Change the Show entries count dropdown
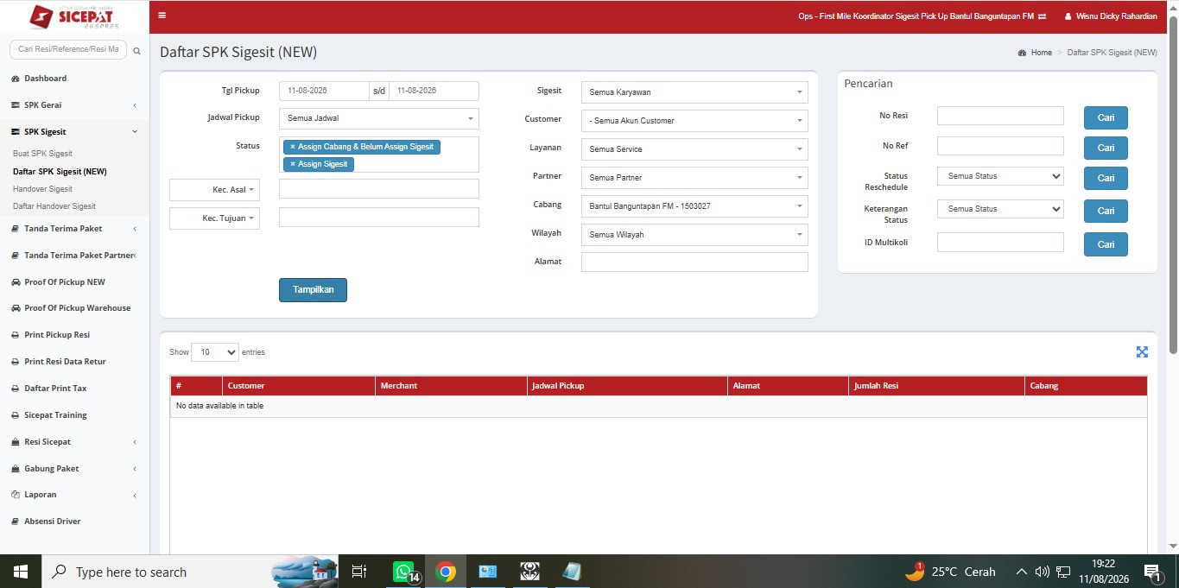 click(214, 352)
